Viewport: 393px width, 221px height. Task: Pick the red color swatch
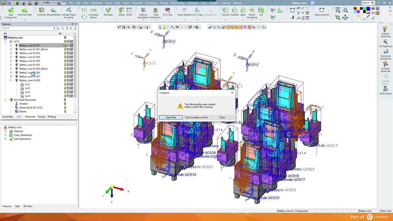[x=355, y=9]
